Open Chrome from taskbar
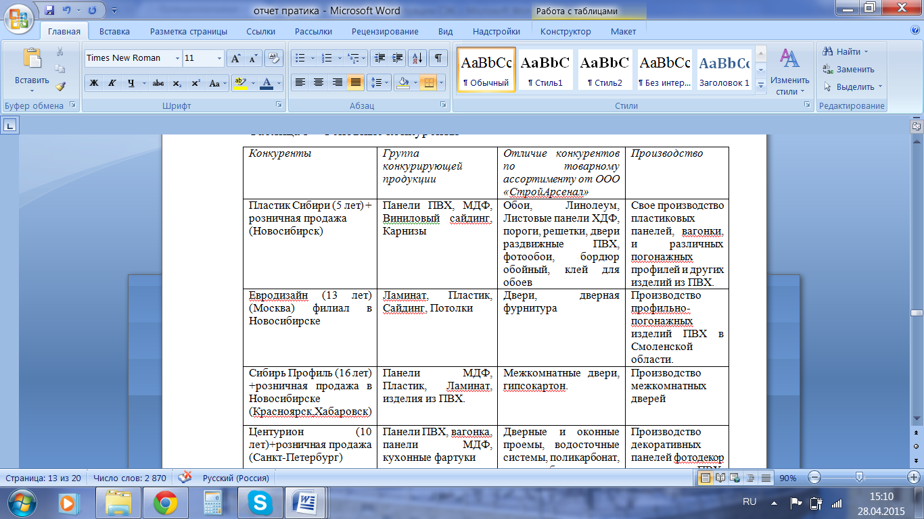The width and height of the screenshot is (924, 519). point(165,502)
